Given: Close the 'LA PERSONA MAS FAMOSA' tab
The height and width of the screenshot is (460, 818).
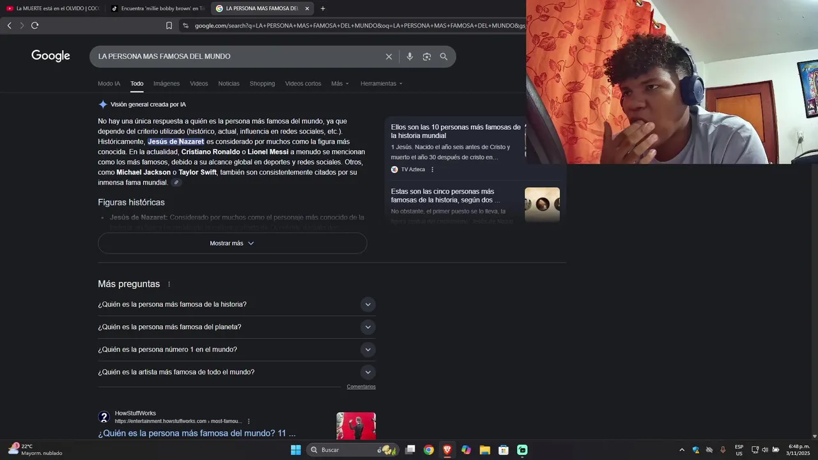Looking at the screenshot, I should [x=307, y=8].
